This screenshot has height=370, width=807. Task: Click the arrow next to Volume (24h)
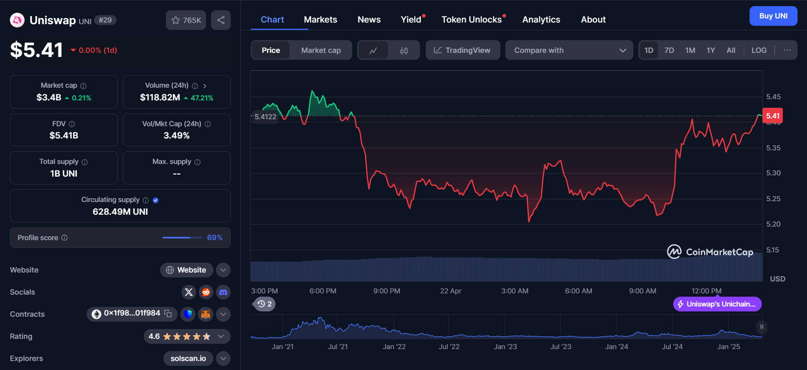(x=205, y=86)
